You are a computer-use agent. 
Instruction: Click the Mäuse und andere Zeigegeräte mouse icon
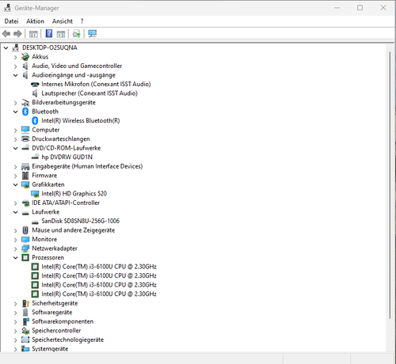click(x=25, y=230)
